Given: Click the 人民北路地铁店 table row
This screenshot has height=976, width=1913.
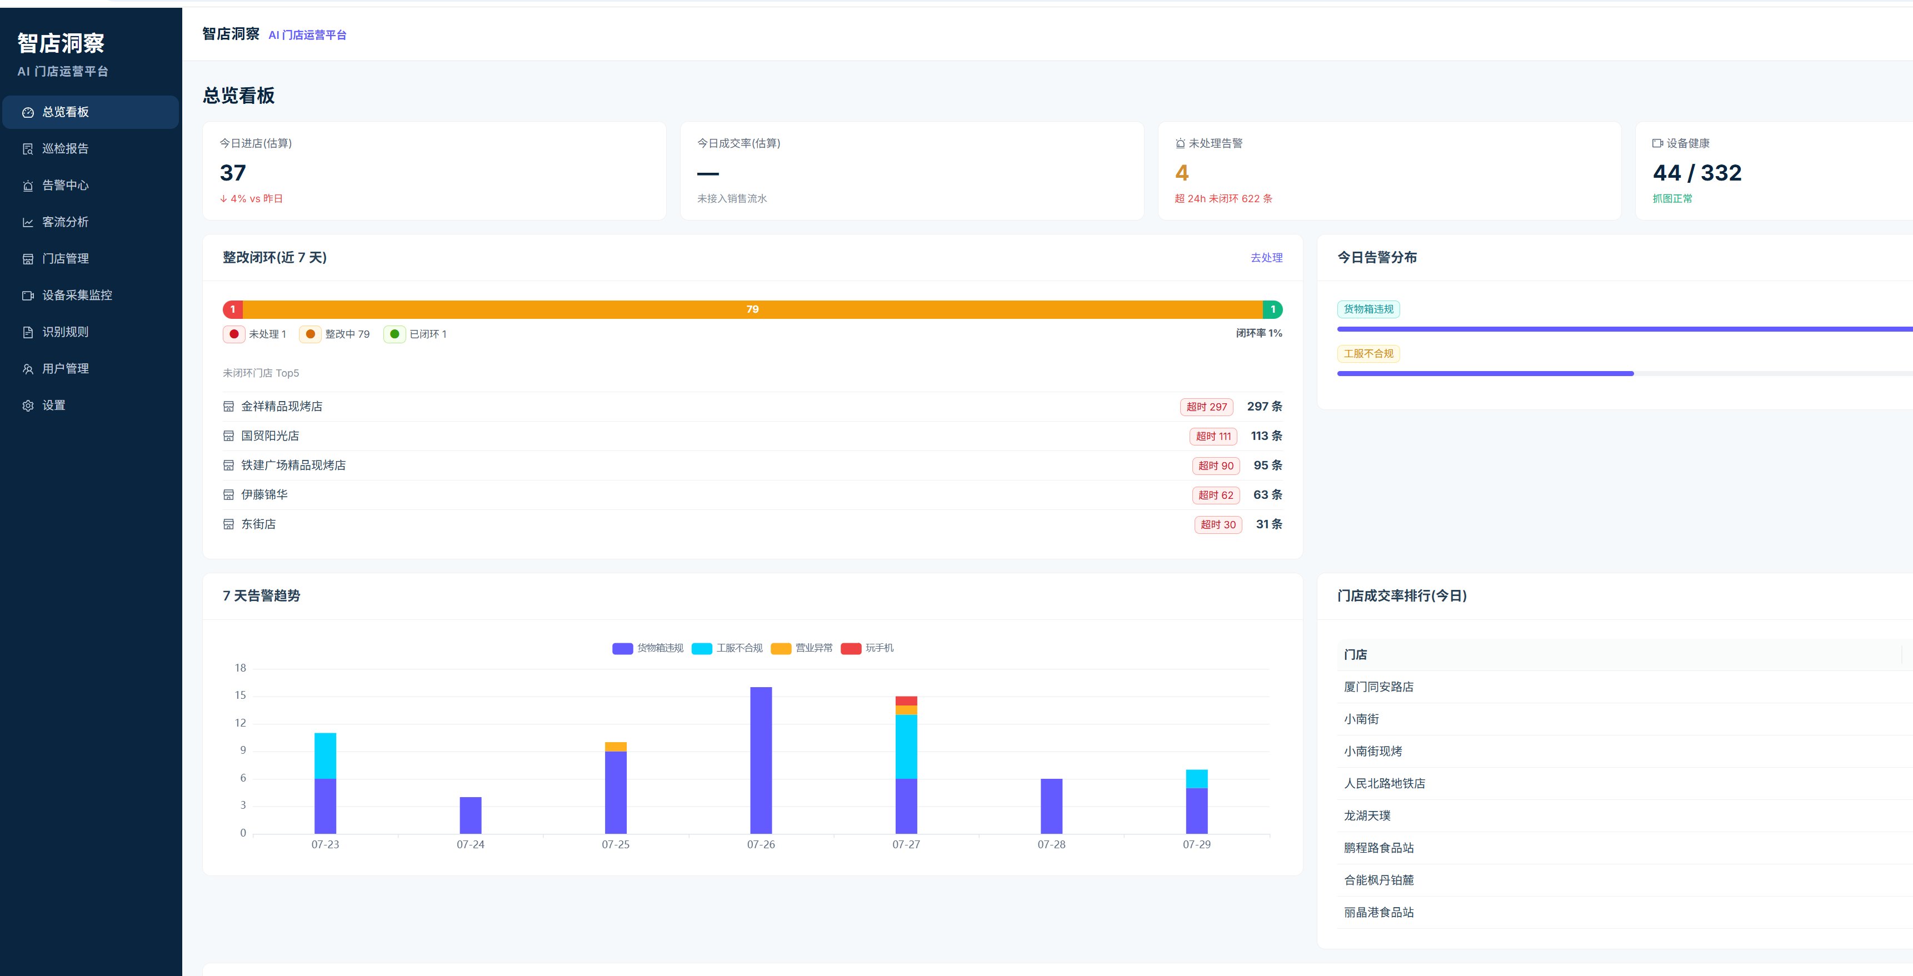Looking at the screenshot, I should [x=1625, y=784].
